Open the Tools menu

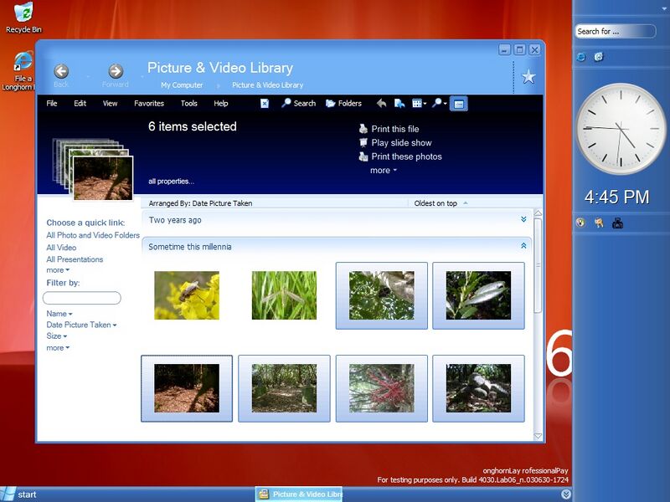[189, 104]
